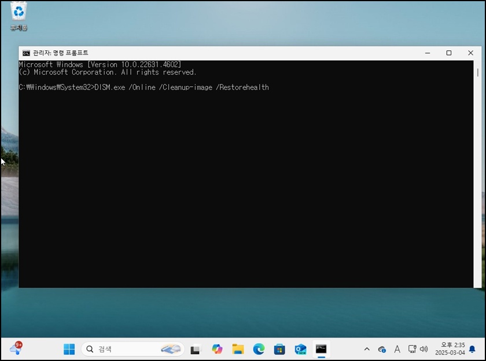
Task: Click the title text 관리자: 명령 프롬프트
Action: click(x=60, y=53)
